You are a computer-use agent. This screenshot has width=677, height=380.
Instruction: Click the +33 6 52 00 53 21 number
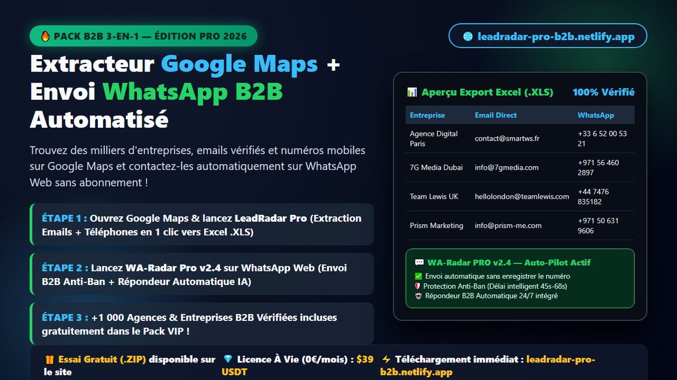pyautogui.click(x=602, y=138)
